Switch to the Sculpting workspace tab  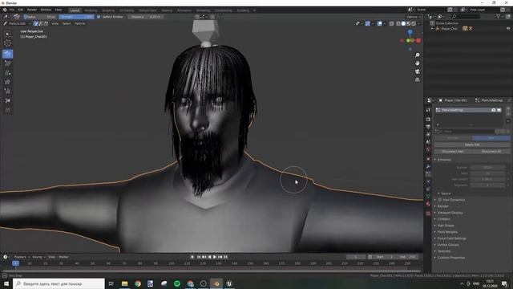[x=108, y=10]
